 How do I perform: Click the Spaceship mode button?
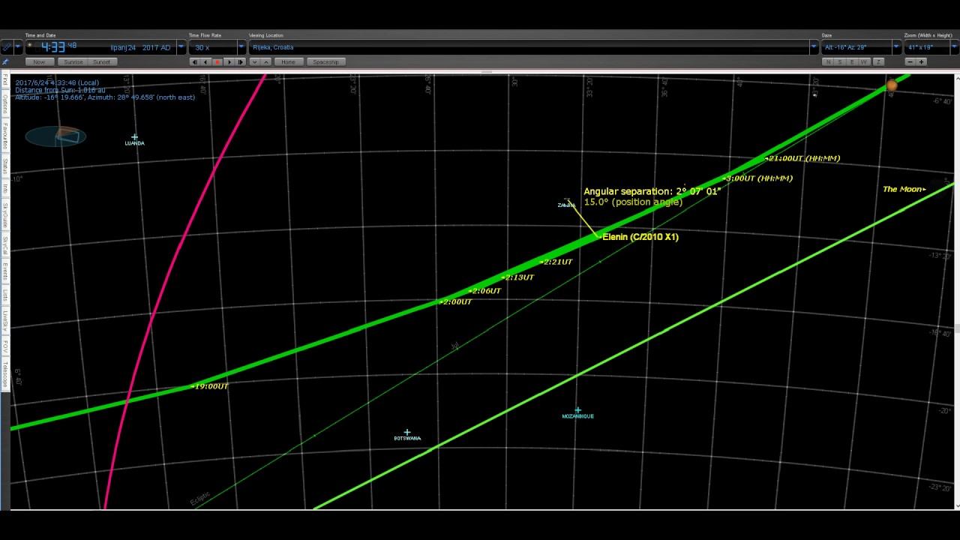pos(325,61)
